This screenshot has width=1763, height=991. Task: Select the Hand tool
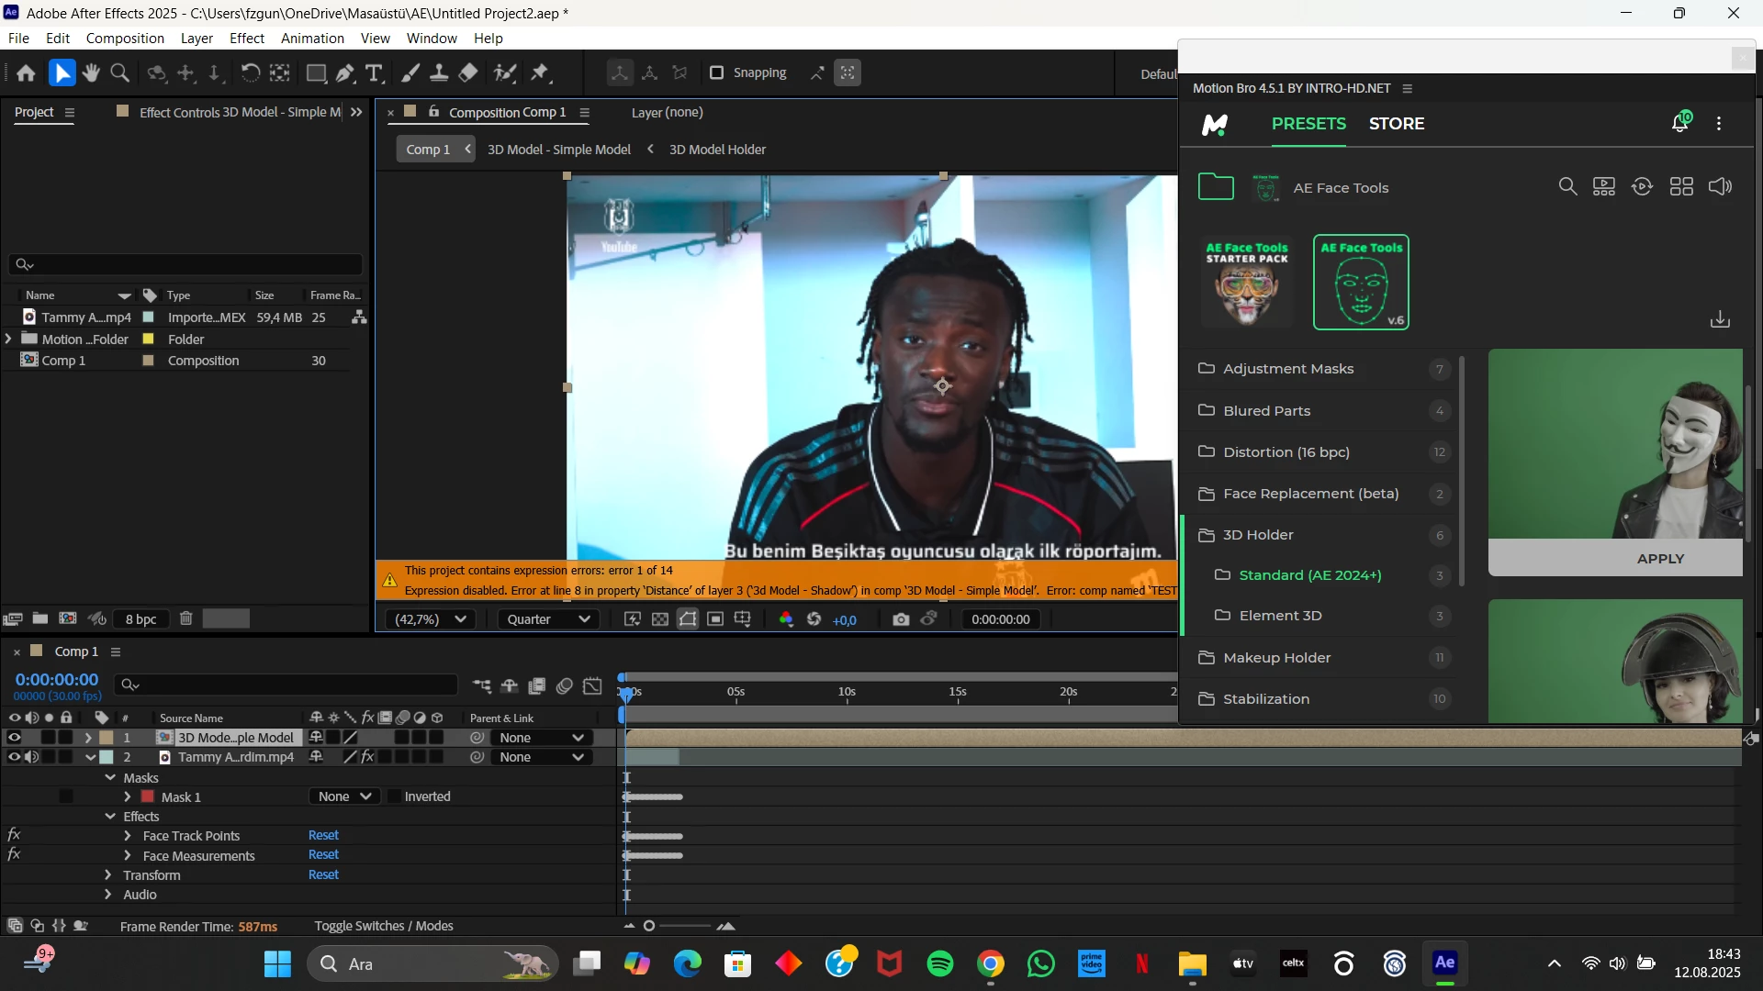[91, 73]
